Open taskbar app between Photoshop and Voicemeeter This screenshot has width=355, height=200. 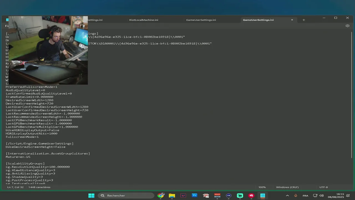206,196
